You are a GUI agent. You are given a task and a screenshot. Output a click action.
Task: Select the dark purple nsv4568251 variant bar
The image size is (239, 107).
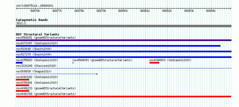[124, 40]
